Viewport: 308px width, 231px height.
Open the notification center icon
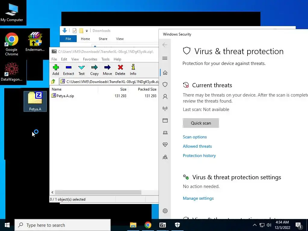pos(299,226)
